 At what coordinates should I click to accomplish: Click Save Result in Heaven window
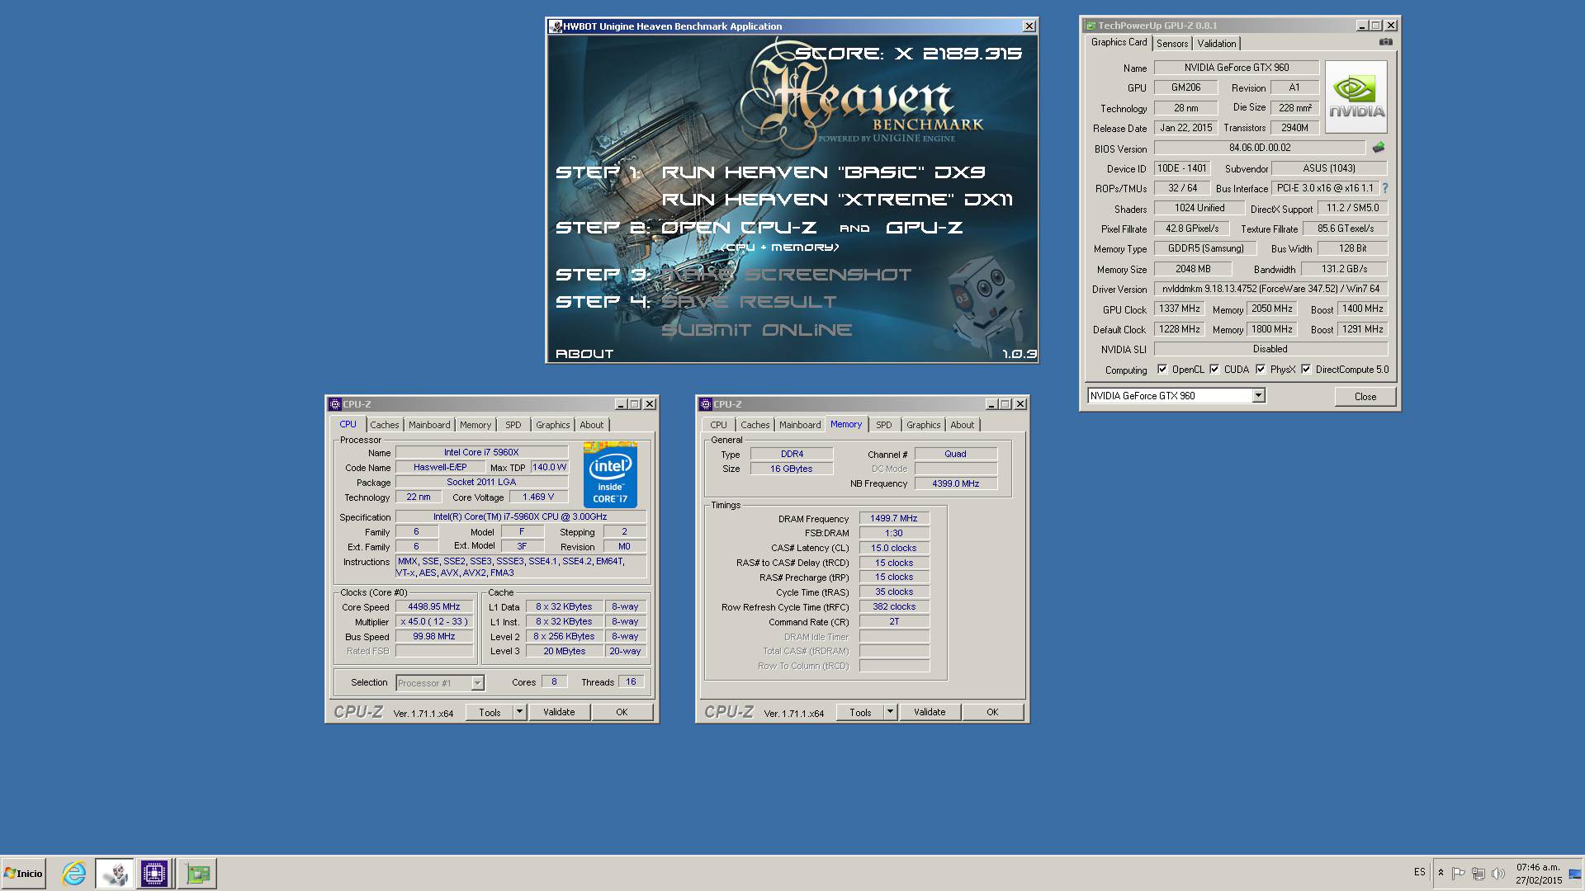click(749, 302)
